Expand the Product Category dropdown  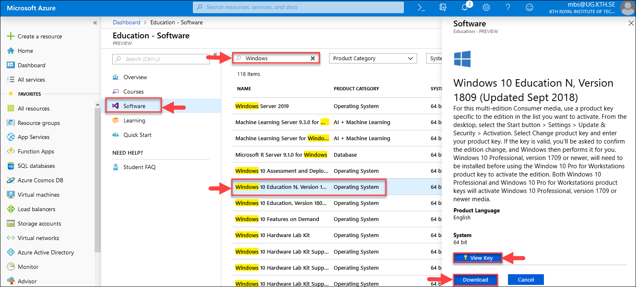point(373,59)
